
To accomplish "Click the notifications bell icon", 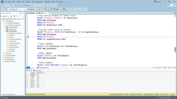I will (175, 97).
